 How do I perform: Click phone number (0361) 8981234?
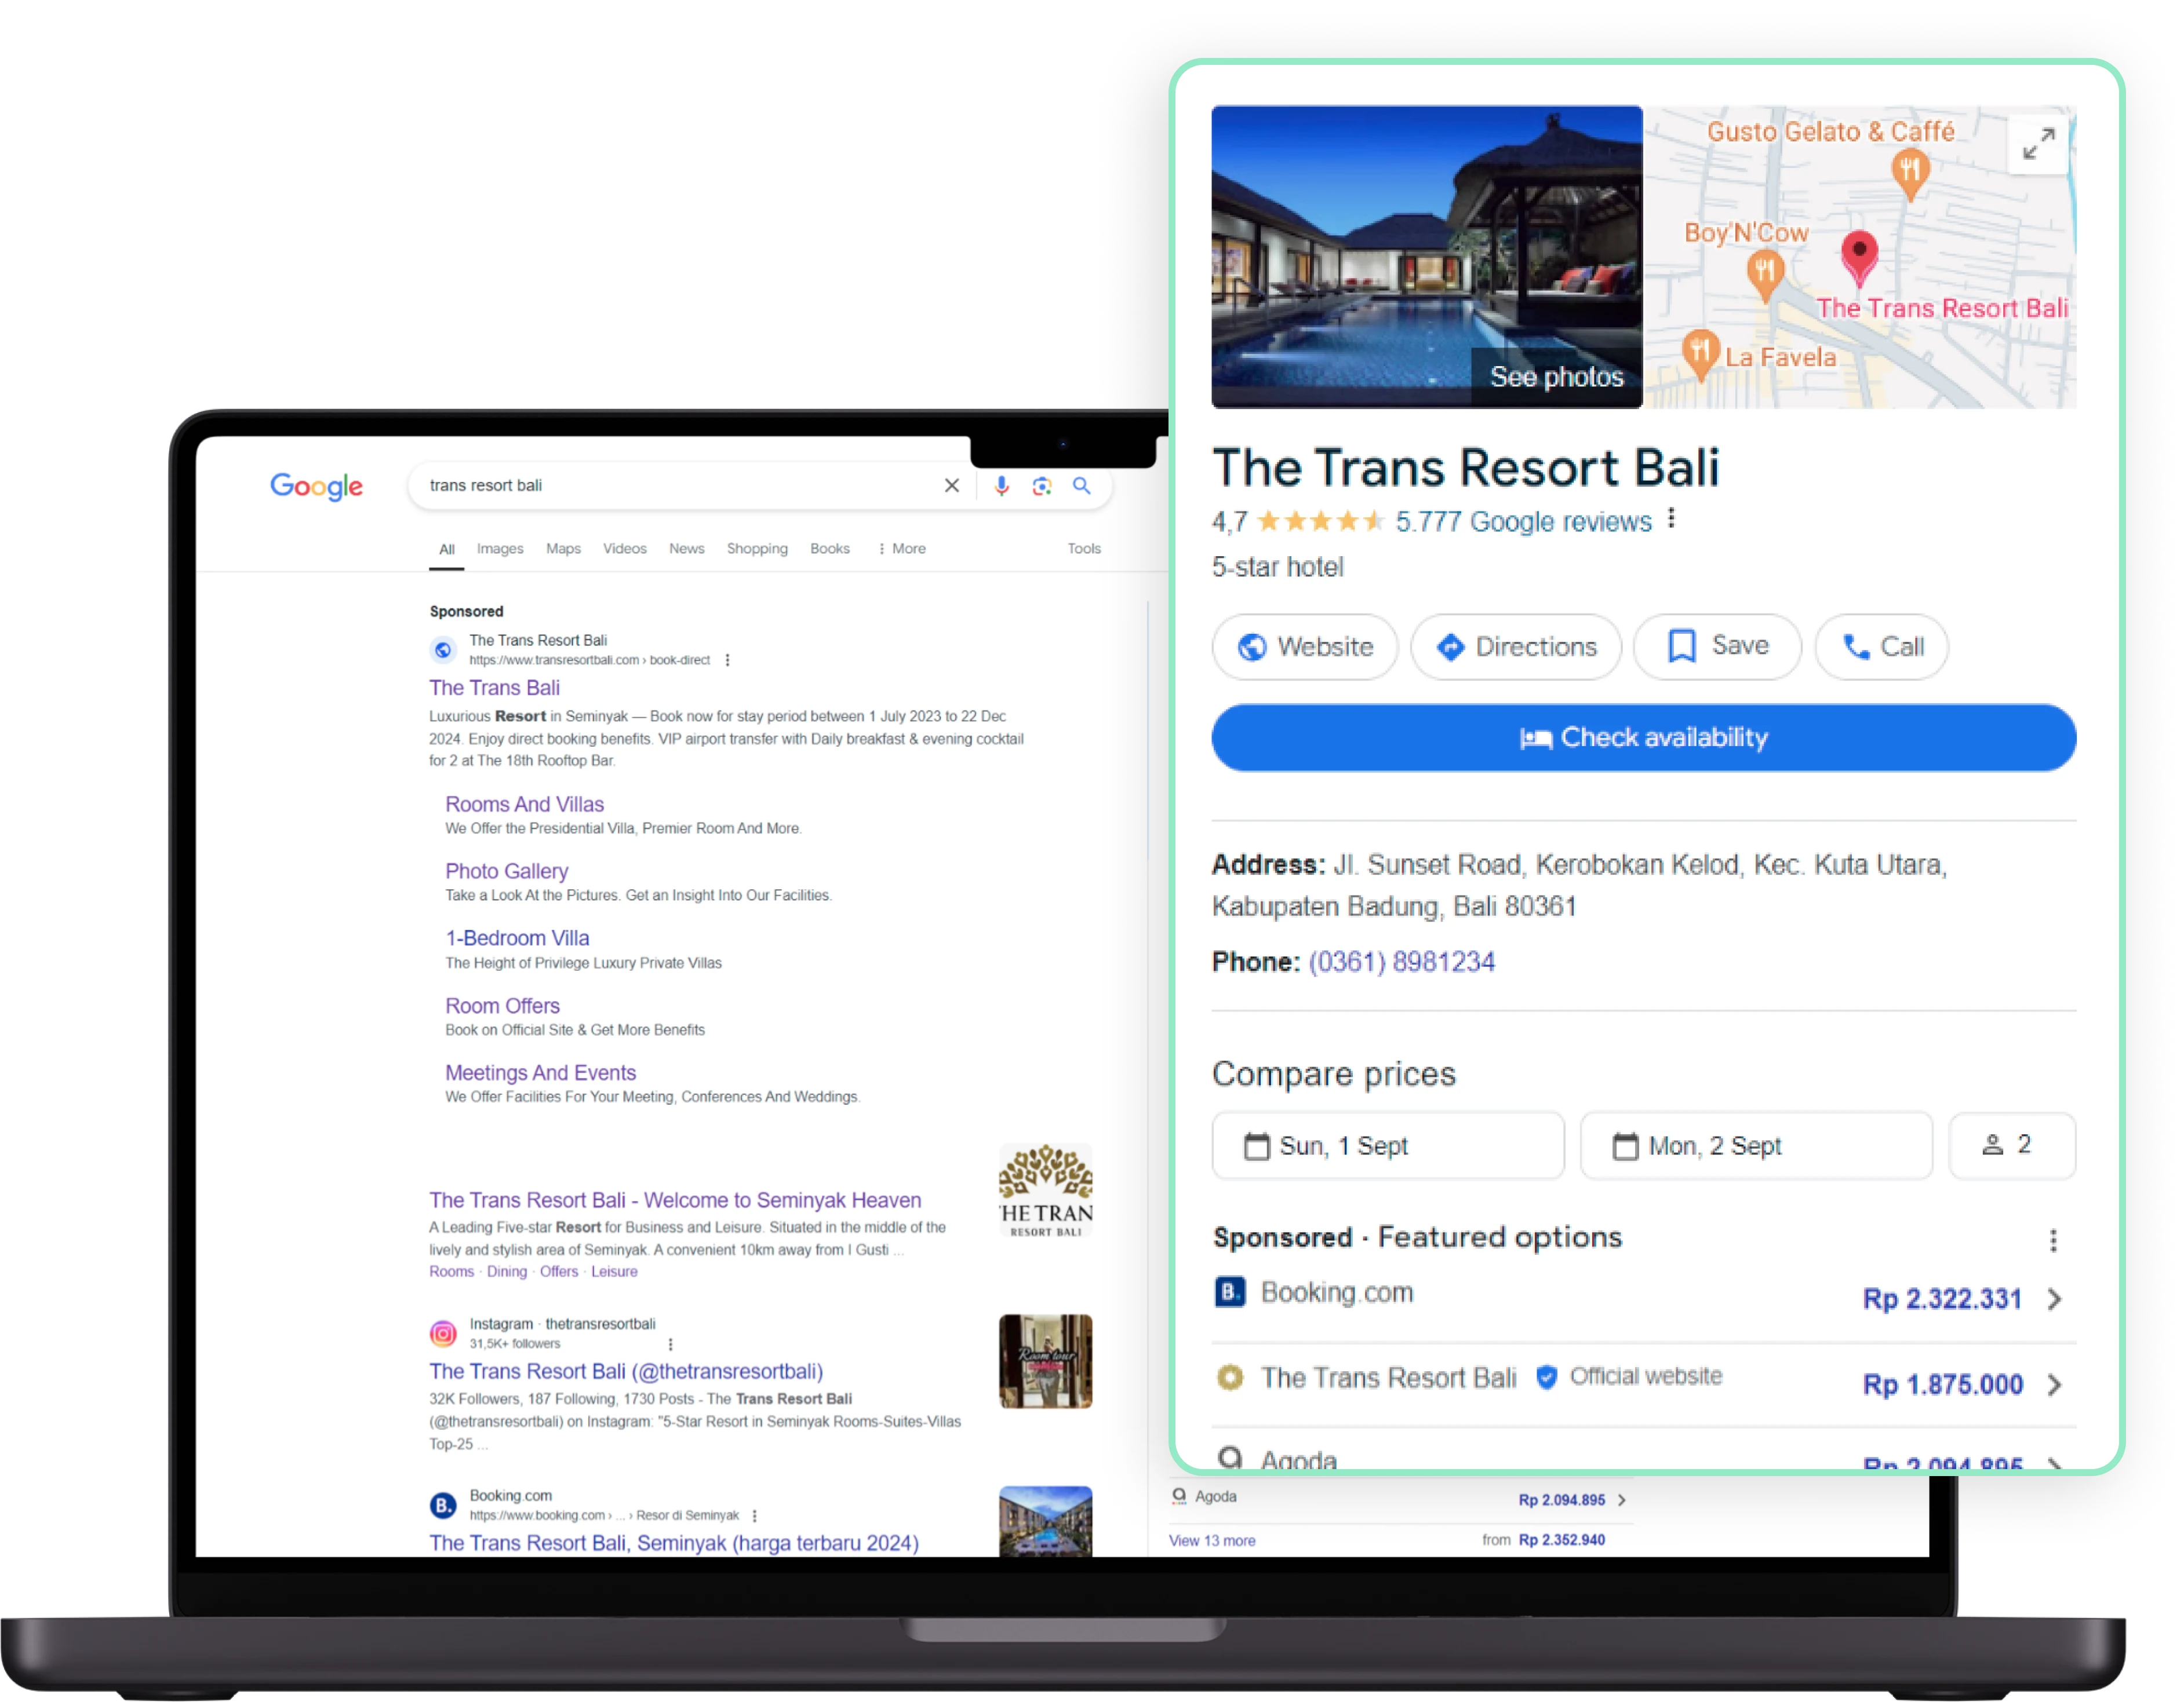tap(1402, 962)
